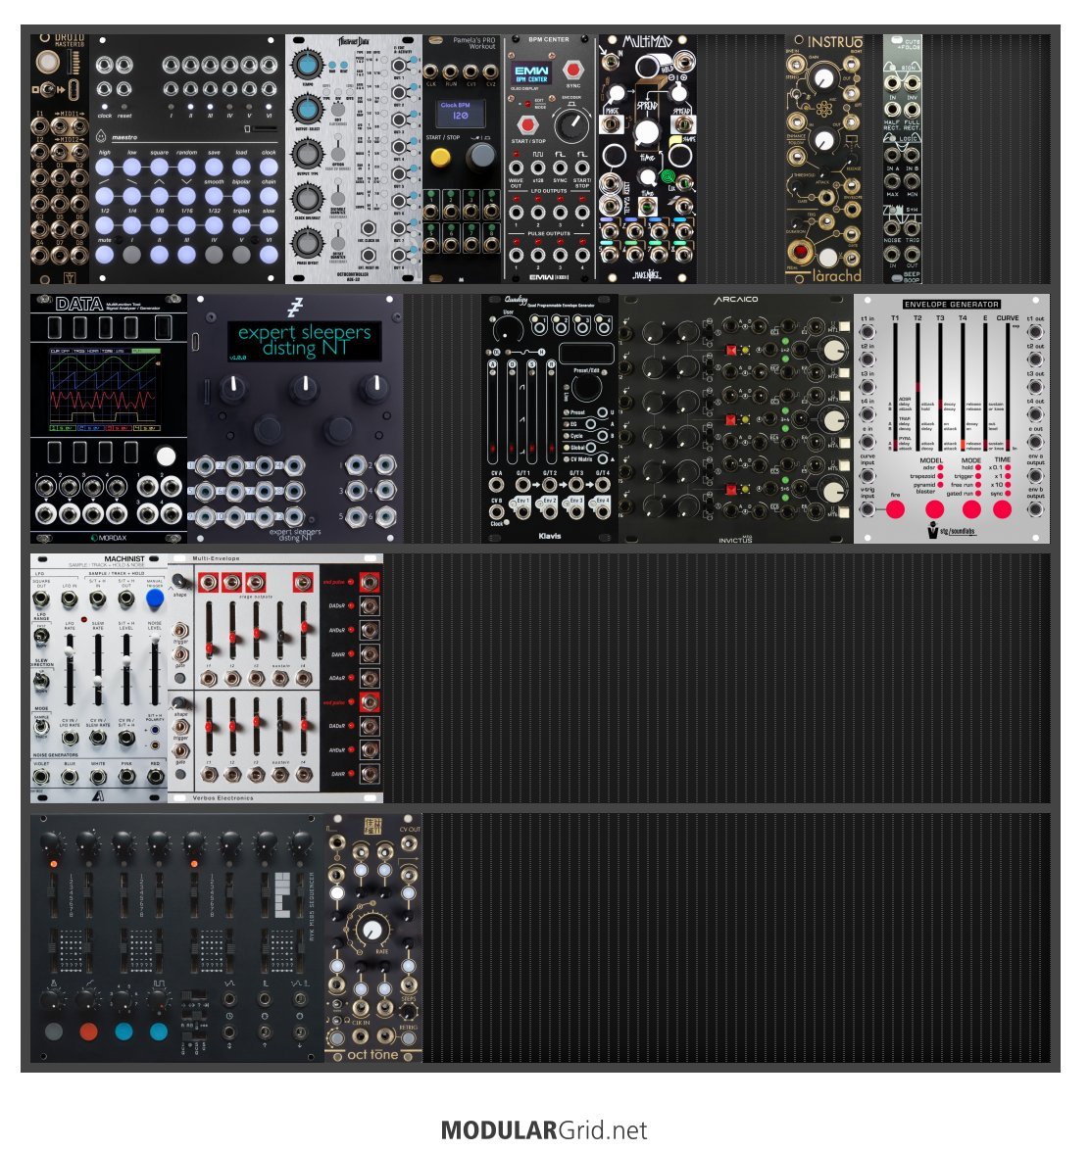Click the white round button on Instruo lárachd

pyautogui.click(x=827, y=257)
